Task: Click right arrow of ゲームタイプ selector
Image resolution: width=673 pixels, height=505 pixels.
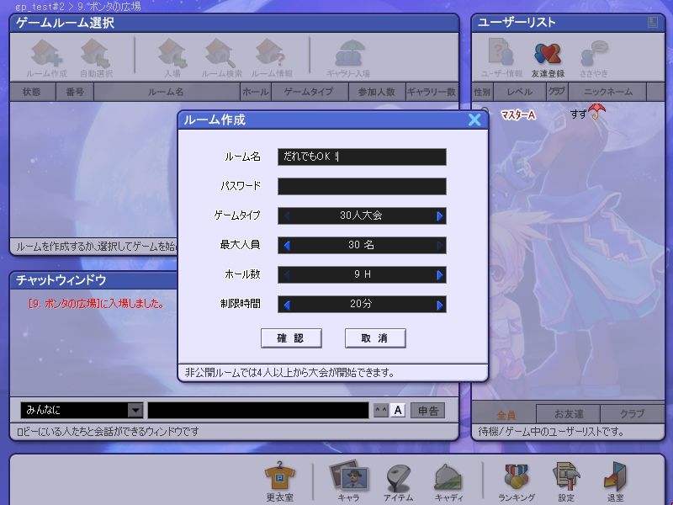Action: pos(439,216)
